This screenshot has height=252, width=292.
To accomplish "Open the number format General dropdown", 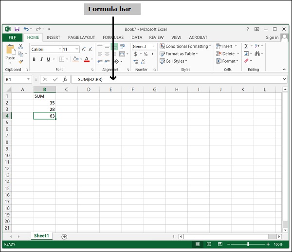I will (144, 47).
